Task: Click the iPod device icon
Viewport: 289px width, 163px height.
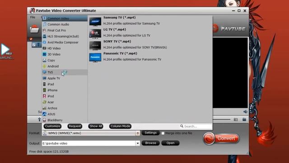Action: pos(44,96)
